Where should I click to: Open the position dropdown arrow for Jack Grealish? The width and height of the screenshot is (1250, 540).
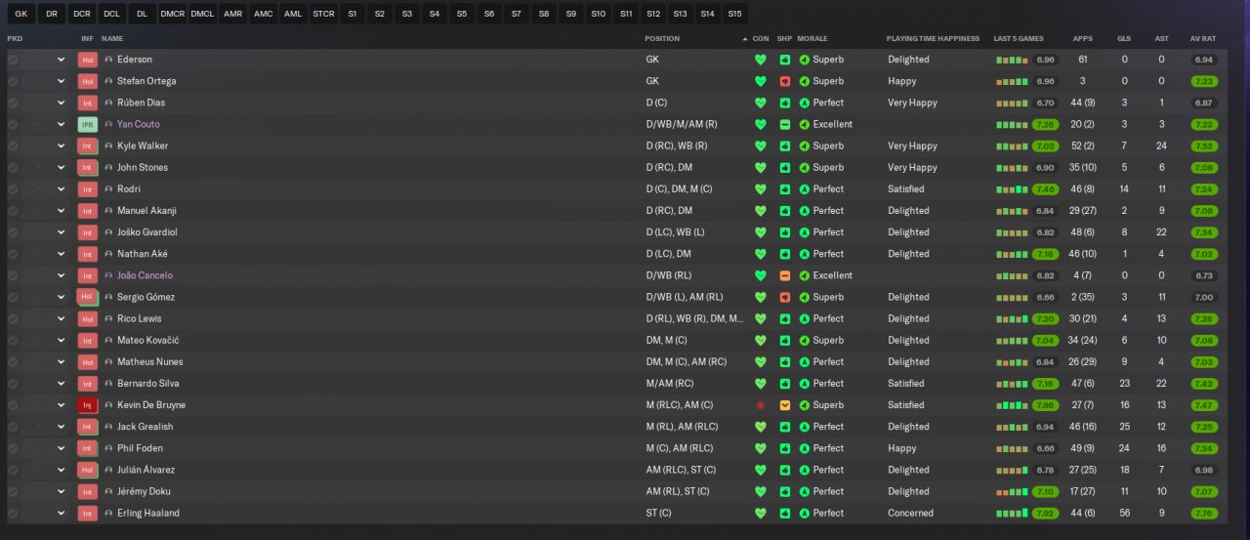(62, 427)
